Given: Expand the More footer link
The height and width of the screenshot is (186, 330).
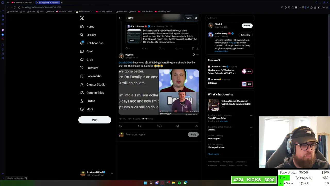Looking at the screenshot, I should (231, 165).
